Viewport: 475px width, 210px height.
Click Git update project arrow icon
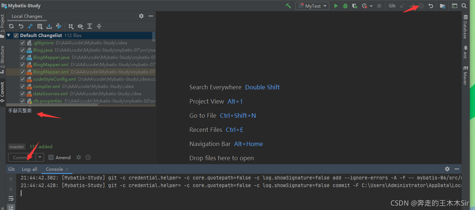[x=402, y=6]
